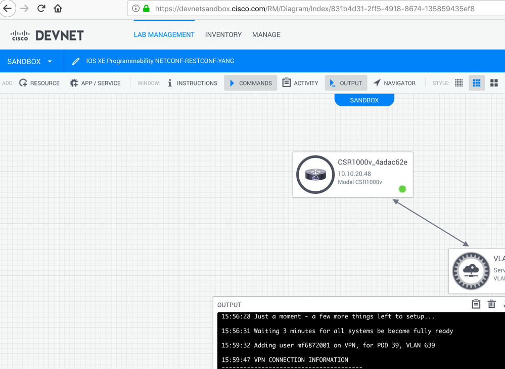Open the NAVIGATOR window
505x369 pixels.
[394, 83]
